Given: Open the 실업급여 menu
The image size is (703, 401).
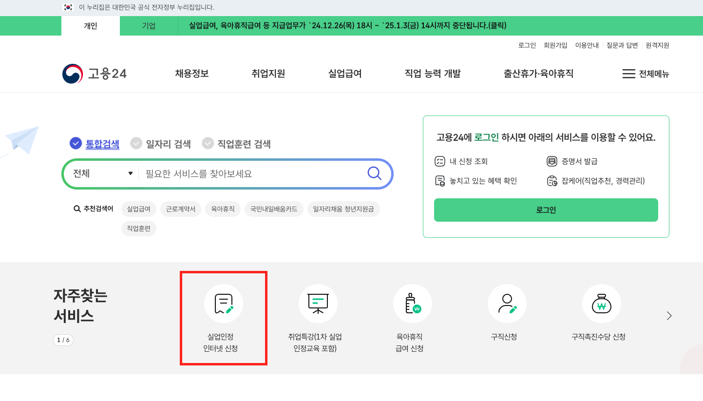Looking at the screenshot, I should pos(345,74).
